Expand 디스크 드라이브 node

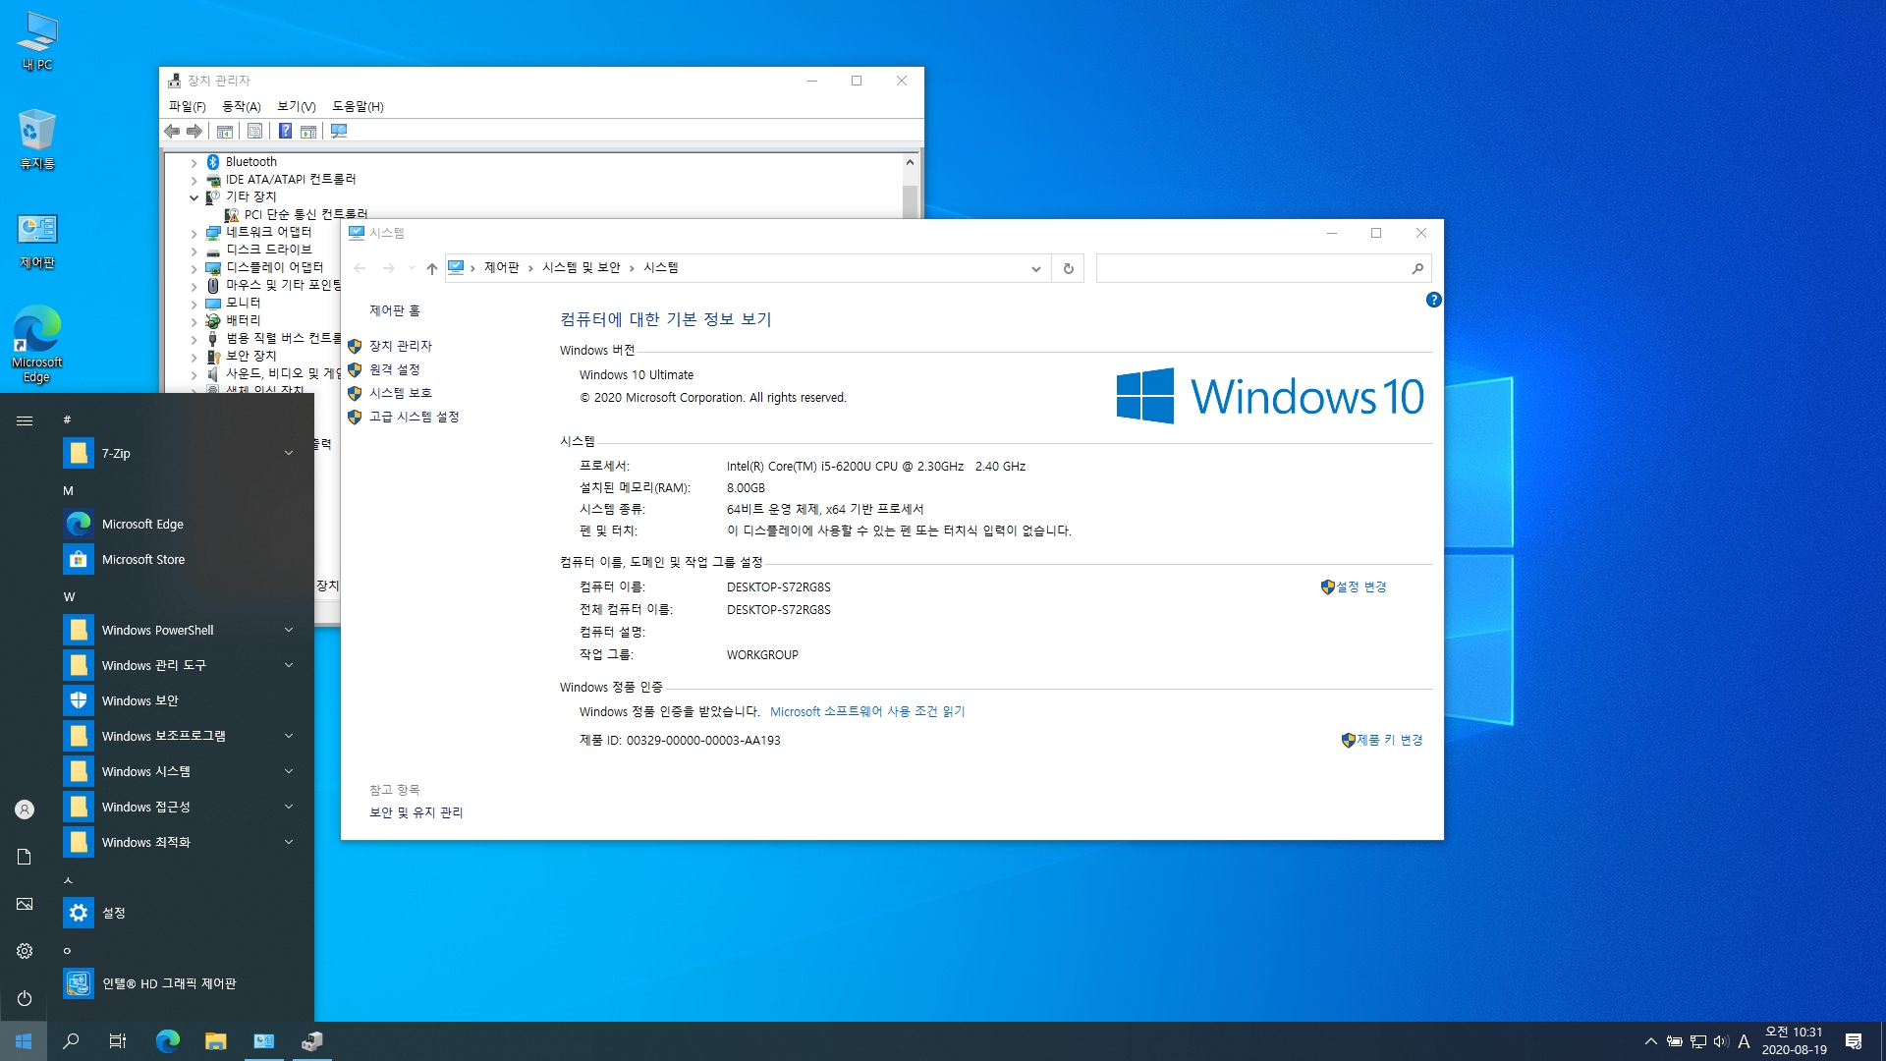194,251
